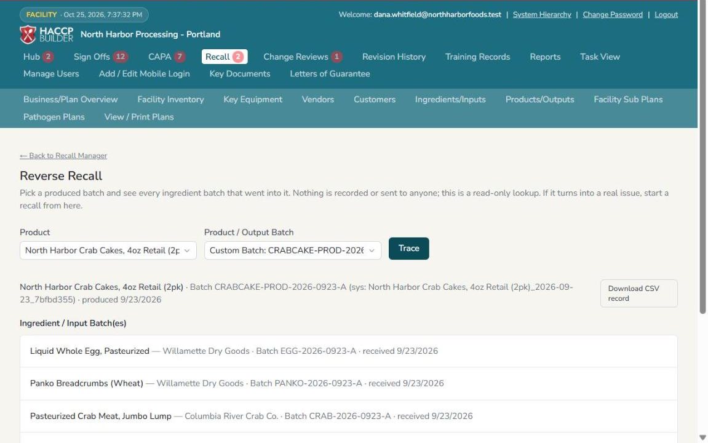Image resolution: width=708 pixels, height=443 pixels.
Task: Click the Trace button
Action: (x=408, y=249)
